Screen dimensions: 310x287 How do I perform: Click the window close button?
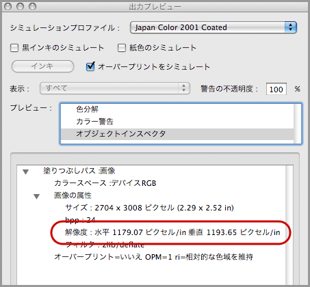click(x=8, y=7)
